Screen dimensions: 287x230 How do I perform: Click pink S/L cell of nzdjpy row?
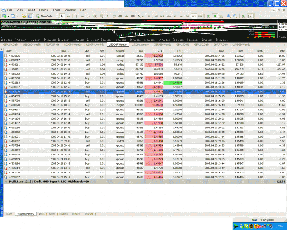coord(154,64)
